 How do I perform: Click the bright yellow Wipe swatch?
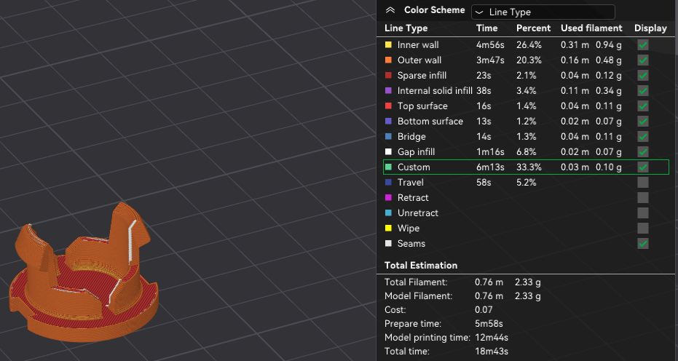tap(388, 228)
